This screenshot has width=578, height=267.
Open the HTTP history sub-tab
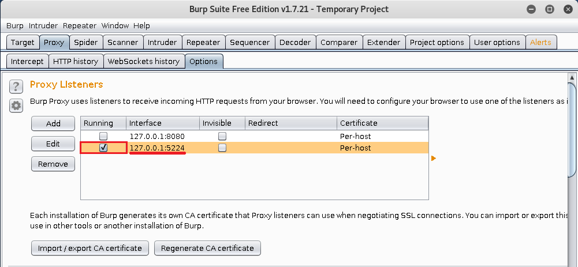pos(76,62)
